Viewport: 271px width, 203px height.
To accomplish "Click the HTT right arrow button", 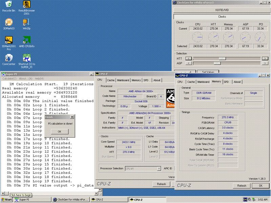I will click(265, 59).
